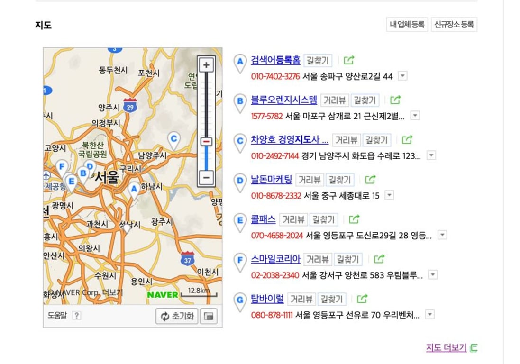Screen dimensions: 520x364
Task: Click share icon for 검색어등록홈
Action: coord(348,60)
